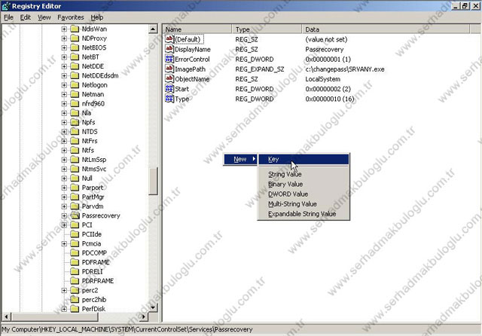Click the tree scroll down arrow
Image resolution: width=482 pixels, height=336 pixels.
point(153,307)
